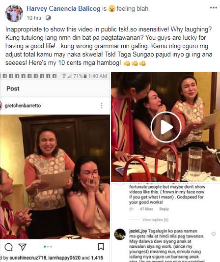220x262 pixels.
Task: Open Instagram post vertical dots menu
Action: (x=102, y=106)
